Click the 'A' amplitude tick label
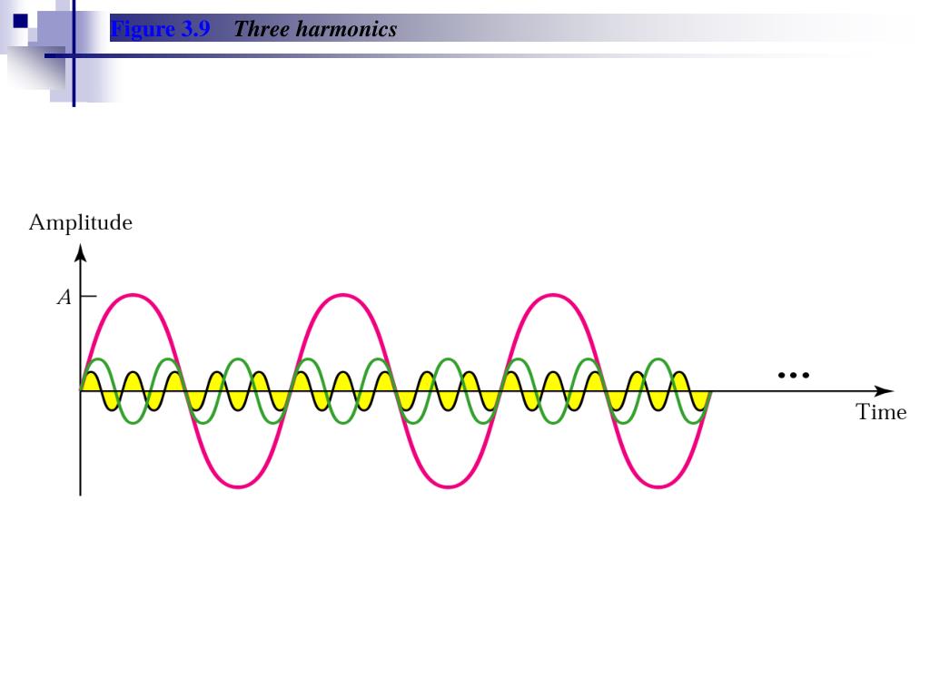The height and width of the screenshot is (697, 930). pos(64,297)
